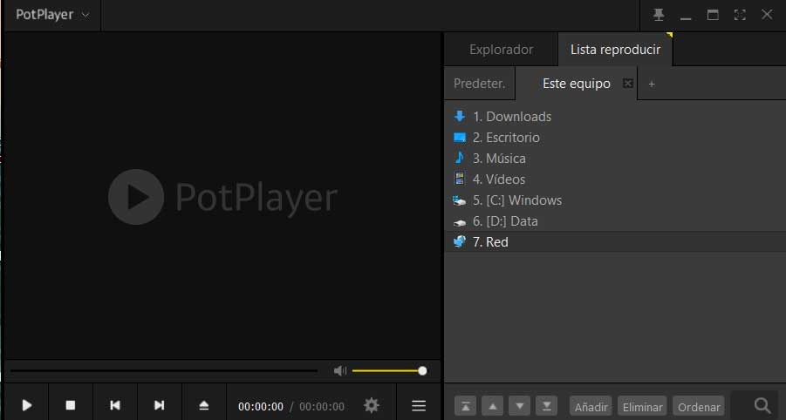This screenshot has width=786, height=420.
Task: Move selected item to top of playlist
Action: [x=465, y=406]
